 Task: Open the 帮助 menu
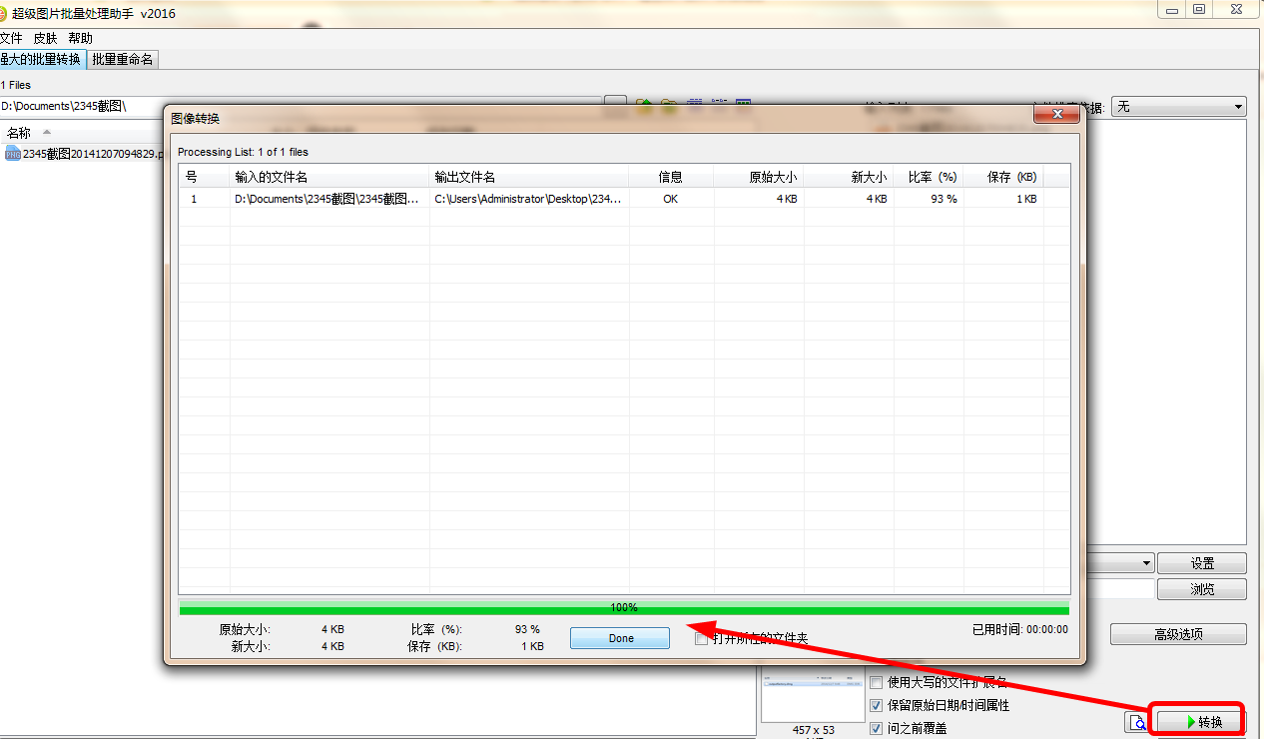[x=80, y=38]
